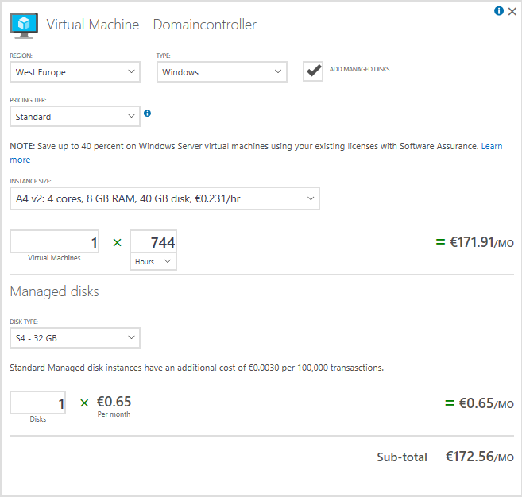Click the Disks count input field

pos(38,403)
